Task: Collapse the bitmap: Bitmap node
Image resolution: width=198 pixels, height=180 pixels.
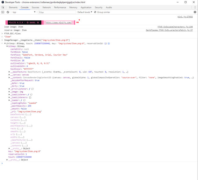Action: [x=7, y=46]
